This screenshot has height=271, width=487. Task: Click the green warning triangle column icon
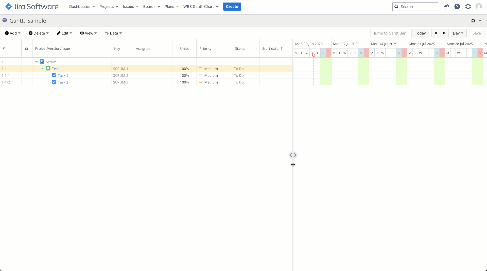pyautogui.click(x=27, y=49)
